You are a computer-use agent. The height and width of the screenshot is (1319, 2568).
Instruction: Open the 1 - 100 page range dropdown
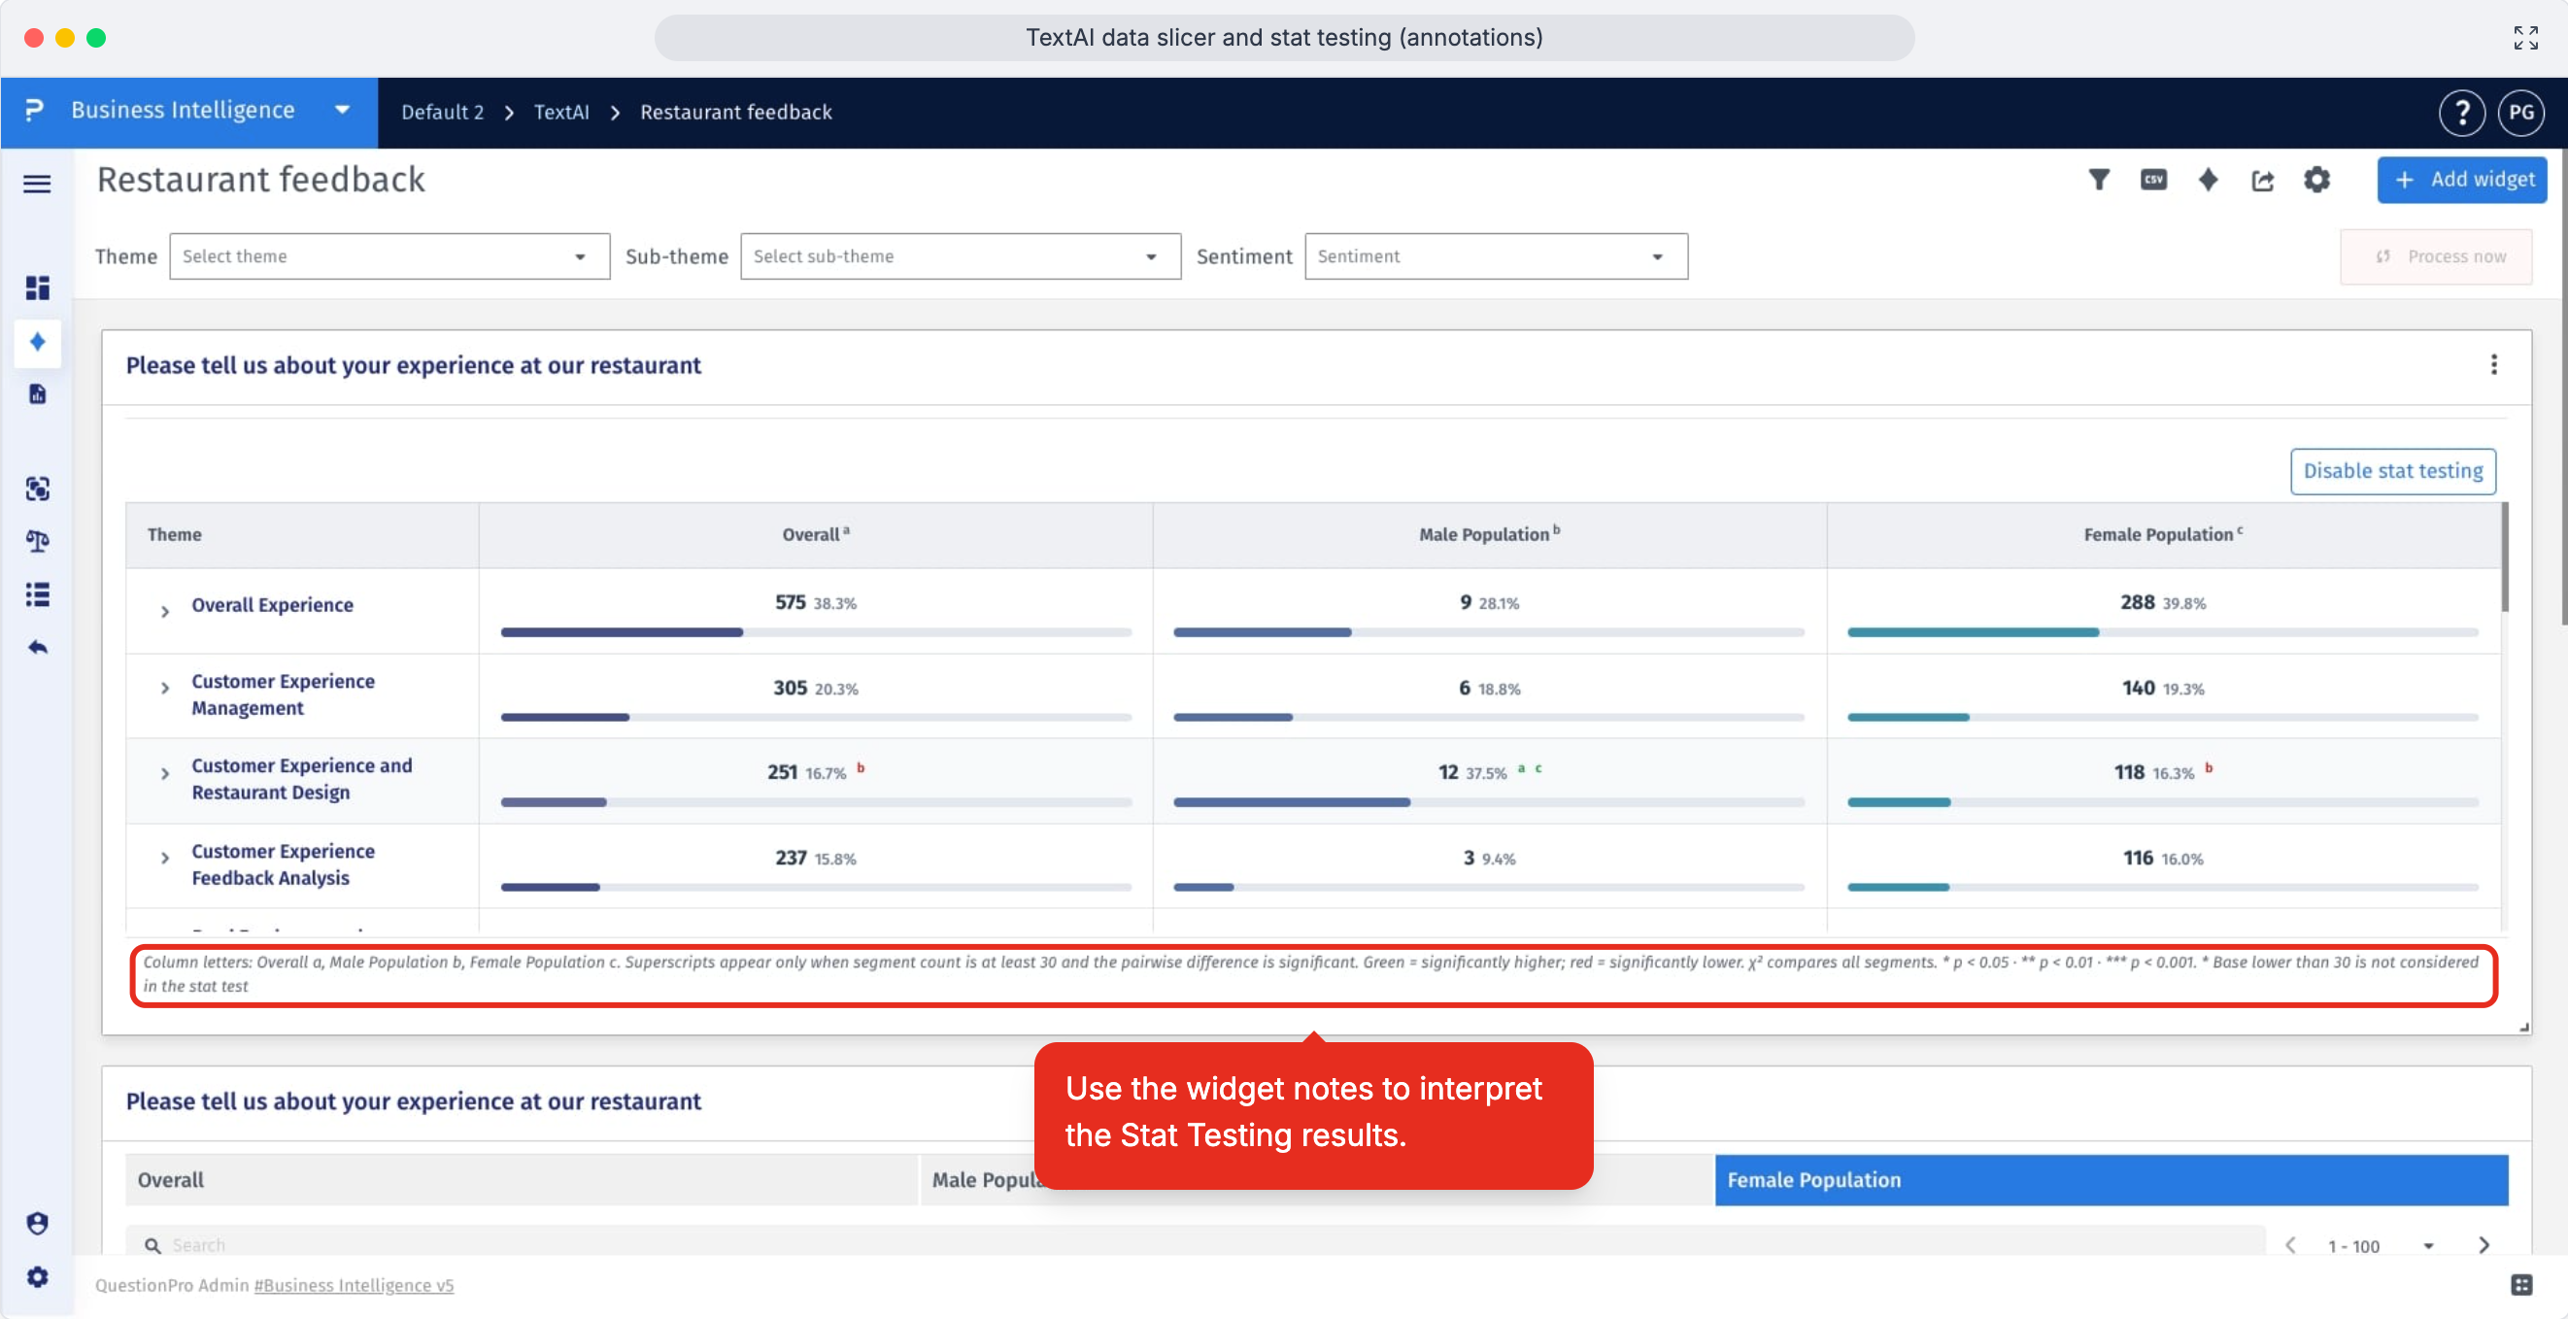(x=2380, y=1245)
